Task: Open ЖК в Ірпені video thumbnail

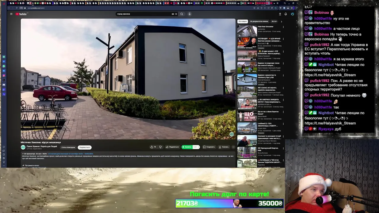Action: pyautogui.click(x=247, y=91)
